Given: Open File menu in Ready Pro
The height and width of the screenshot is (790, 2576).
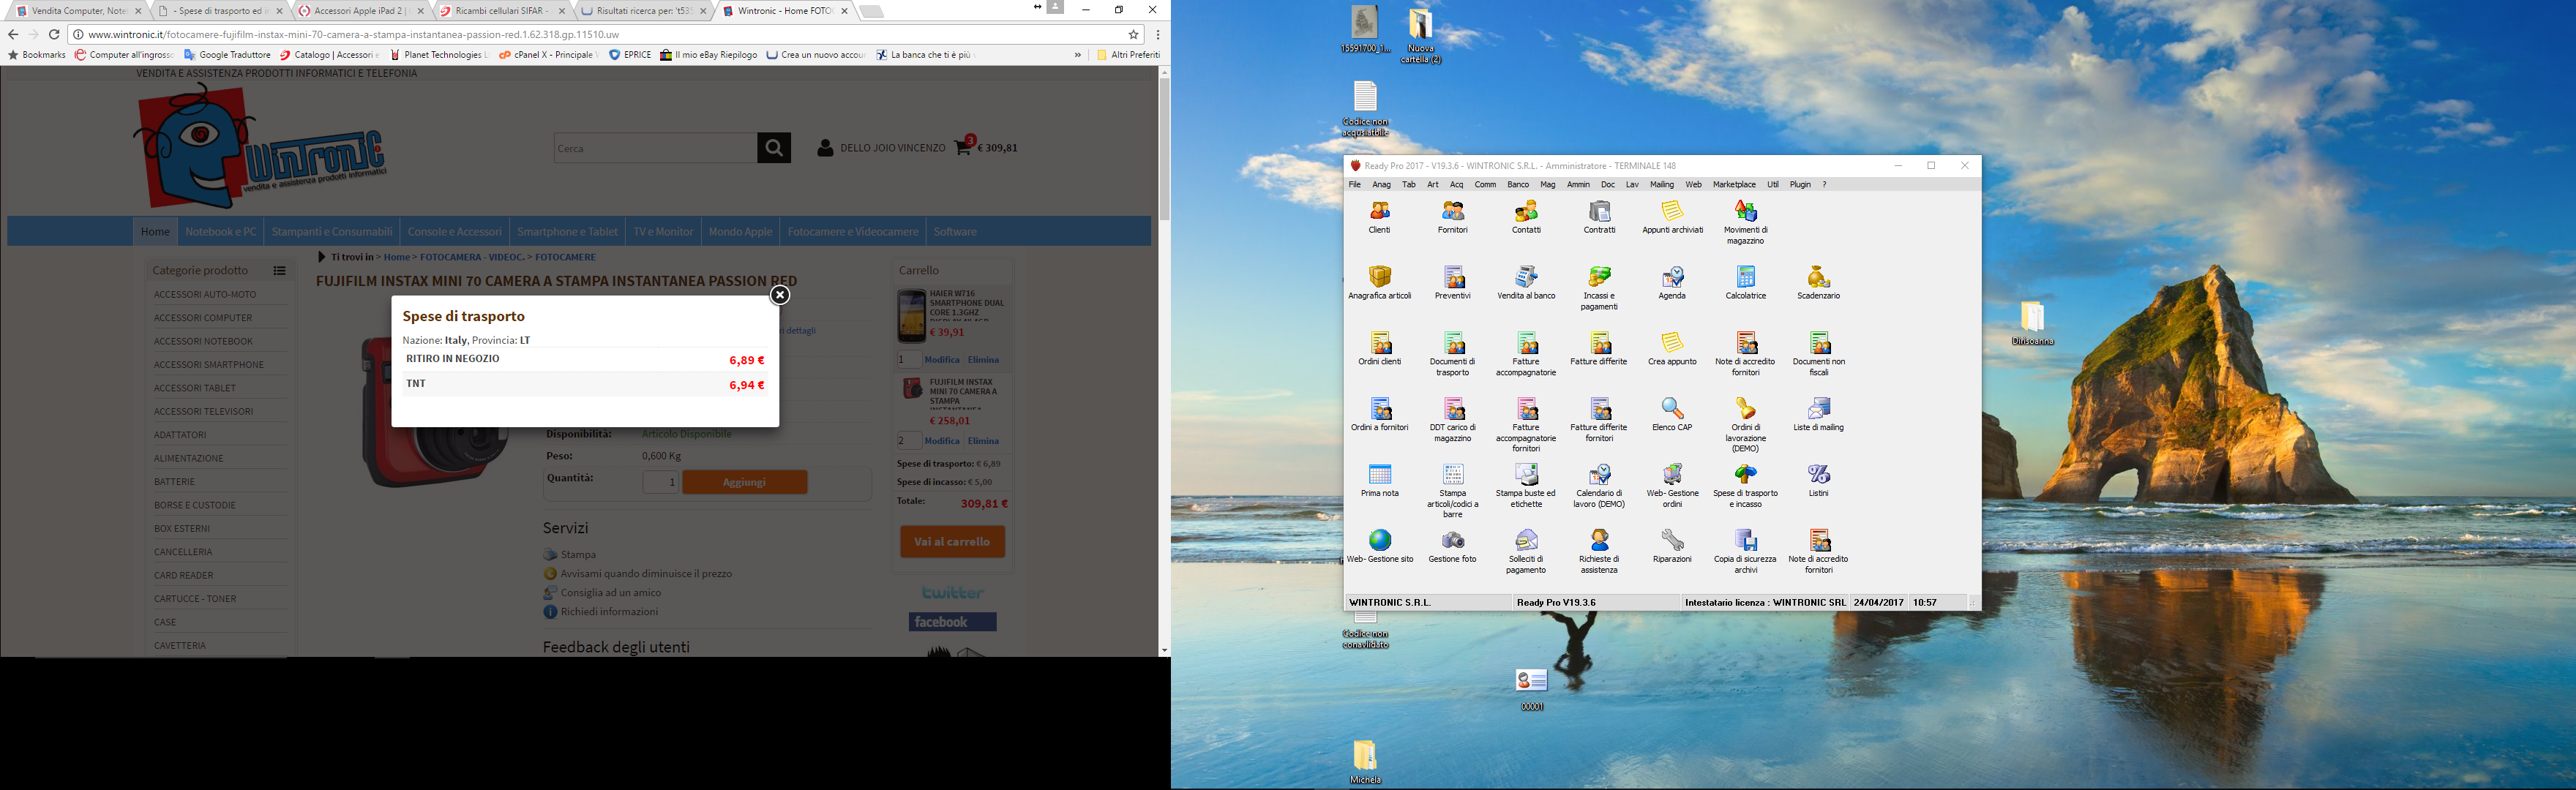Looking at the screenshot, I should 1355,184.
